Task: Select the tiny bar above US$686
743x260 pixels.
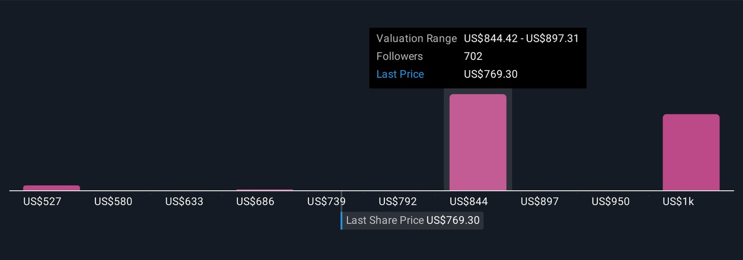Action: pos(265,190)
